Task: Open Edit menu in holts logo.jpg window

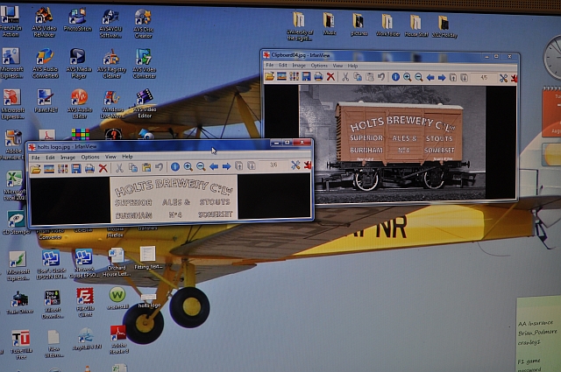Action: [50, 158]
